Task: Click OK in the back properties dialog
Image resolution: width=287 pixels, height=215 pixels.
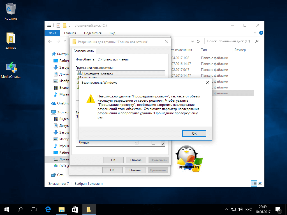Action: [112, 170]
